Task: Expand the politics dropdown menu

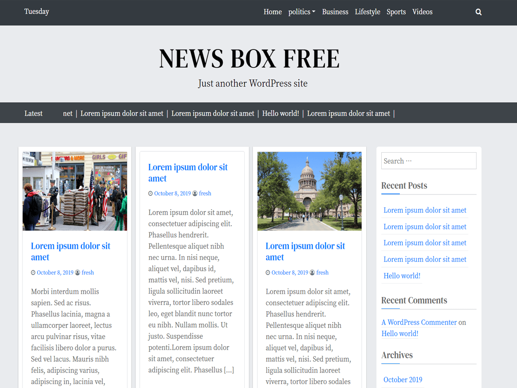Action: [x=302, y=12]
